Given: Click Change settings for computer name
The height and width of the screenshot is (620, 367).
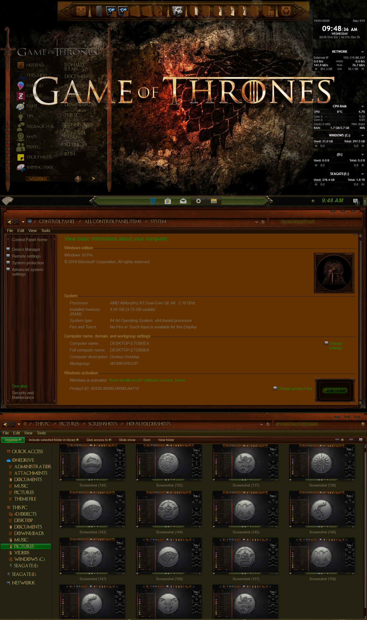Looking at the screenshot, I should 335,346.
